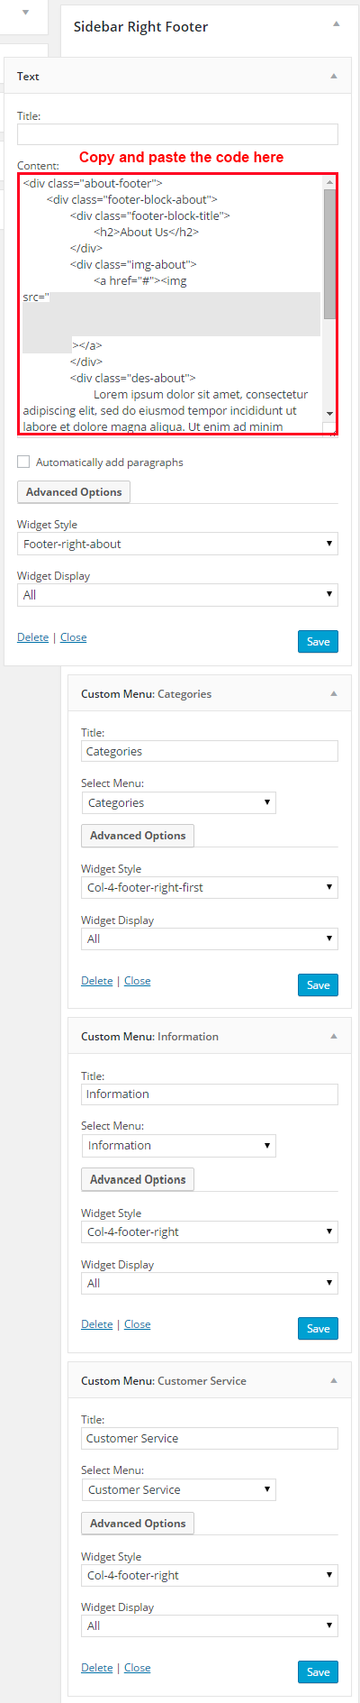Click the left panel collapse arrow at top
This screenshot has width=360, height=1703.
click(x=25, y=13)
